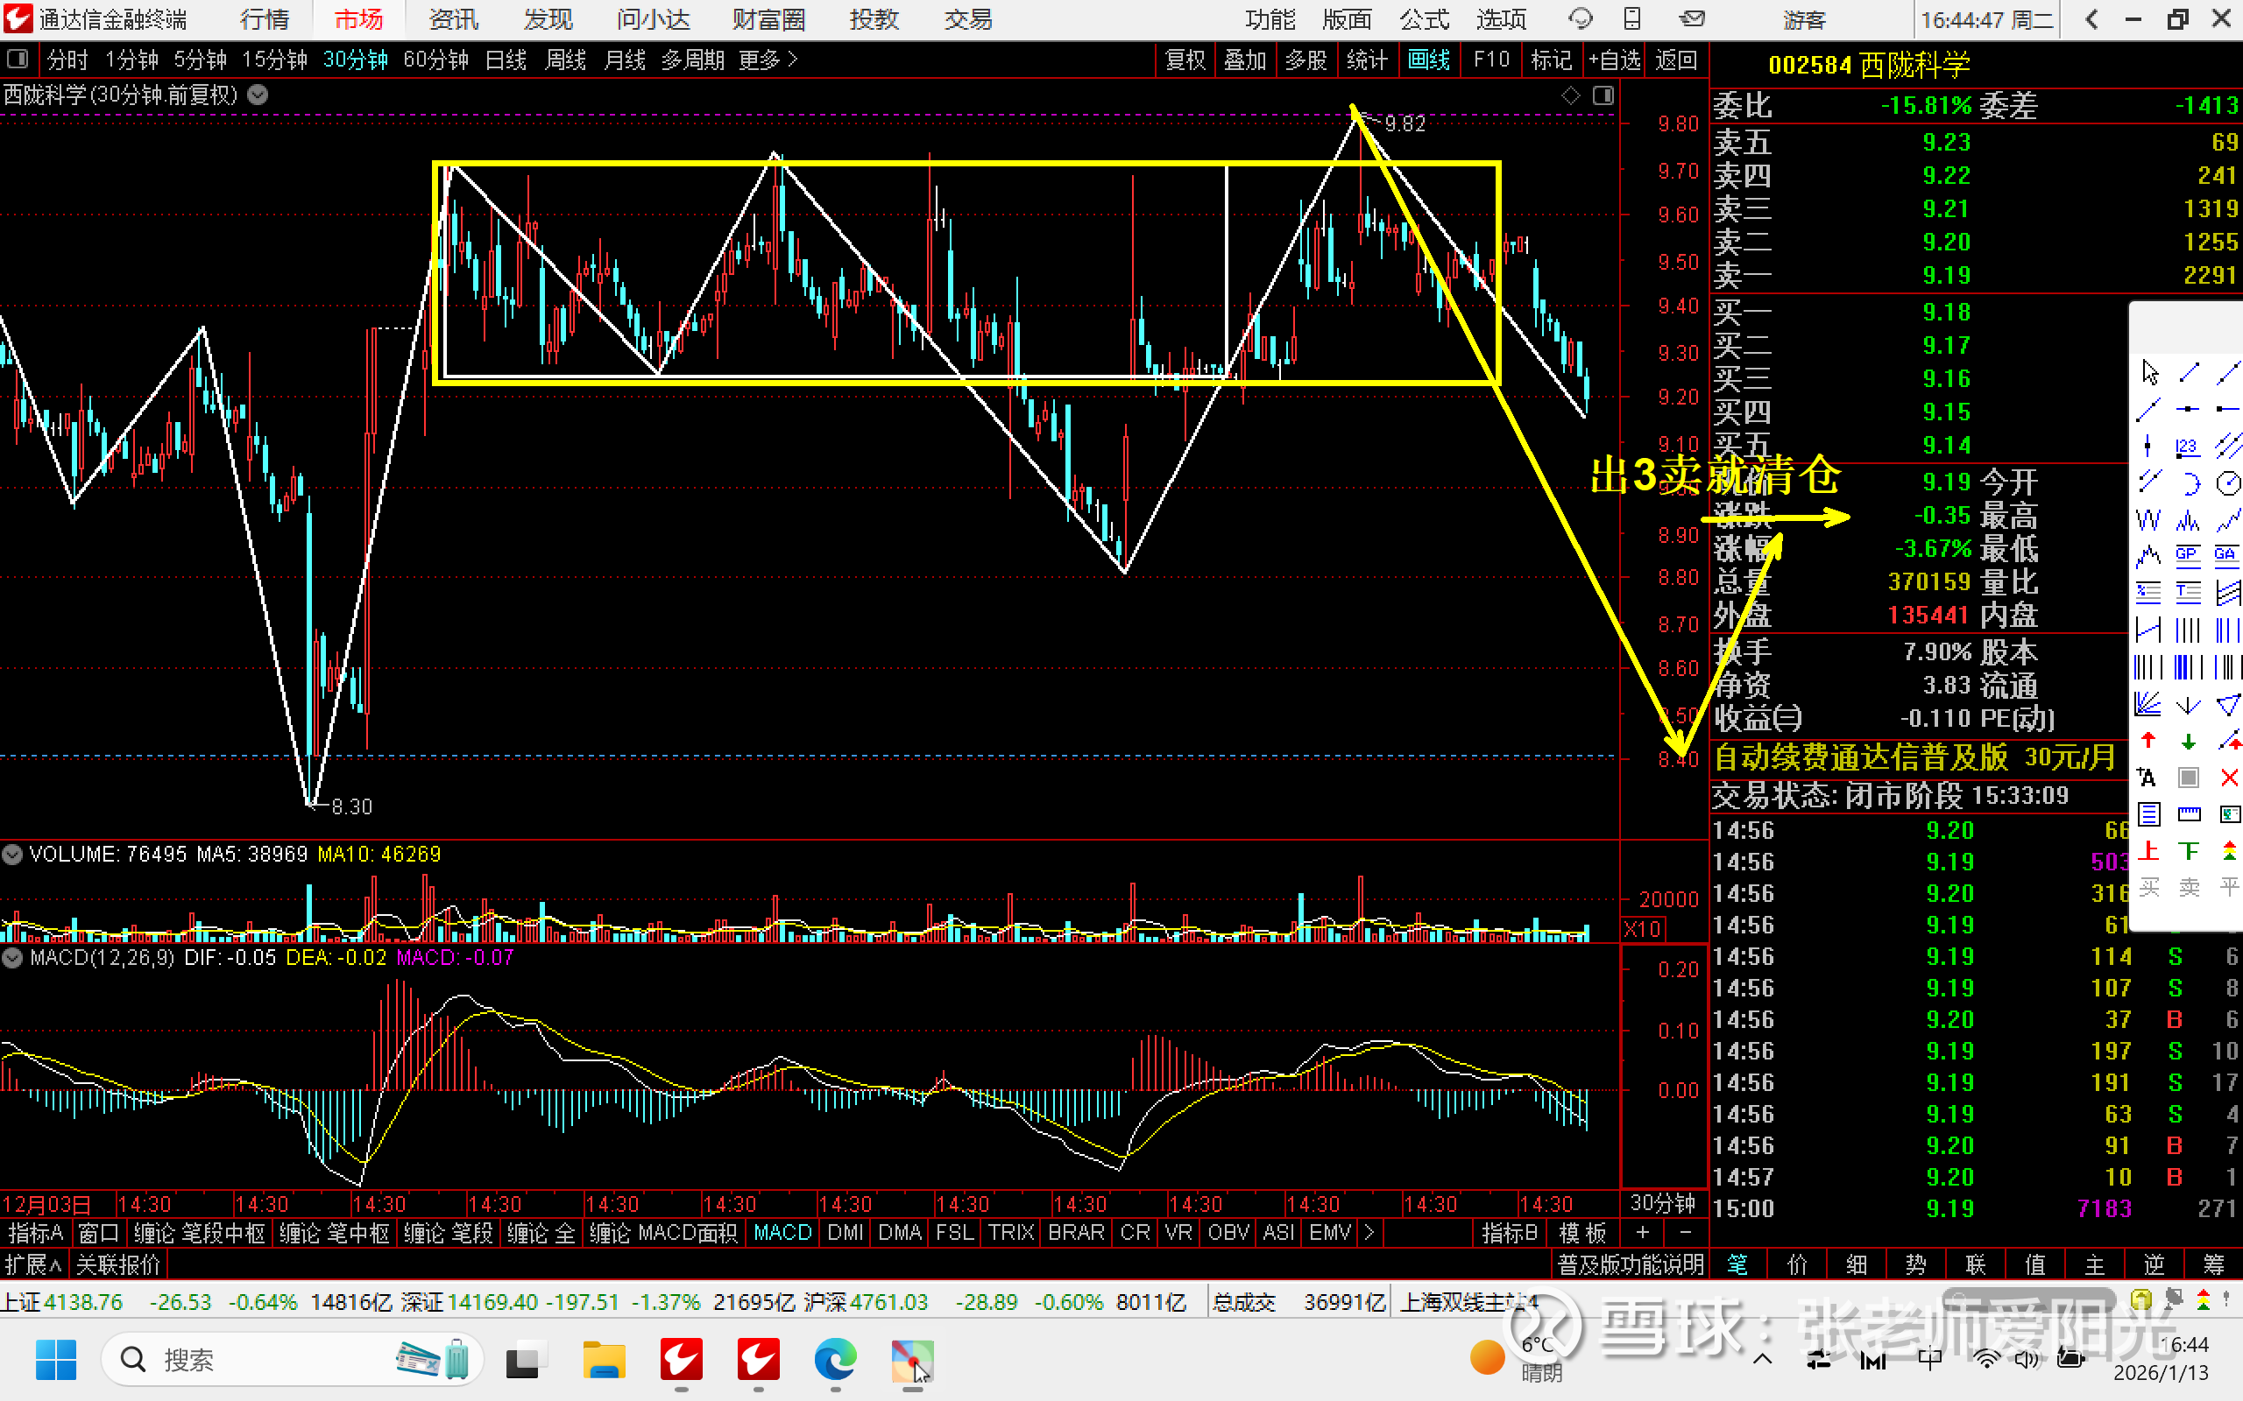
Task: Pick the red up-arrow marker tool
Action: click(x=2147, y=742)
